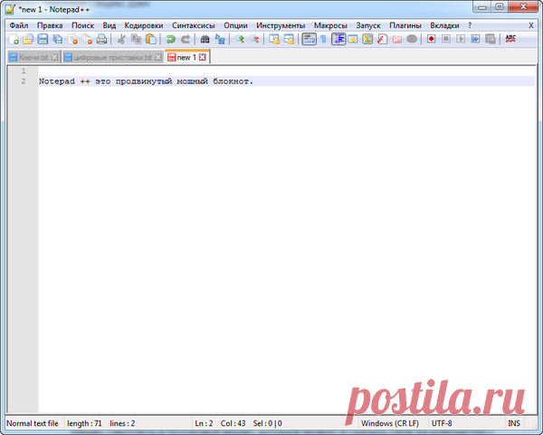Screen dimensions: 543x435
Task: Toggle synchronized vertical scrolling icon
Action: [x=274, y=39]
